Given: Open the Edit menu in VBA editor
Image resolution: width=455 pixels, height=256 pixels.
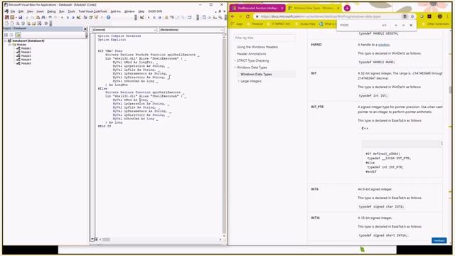Looking at the screenshot, I should click(x=21, y=11).
